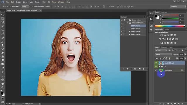
Task: Toggle the Default Actions checkmark
Action: pyautogui.click(x=122, y=20)
